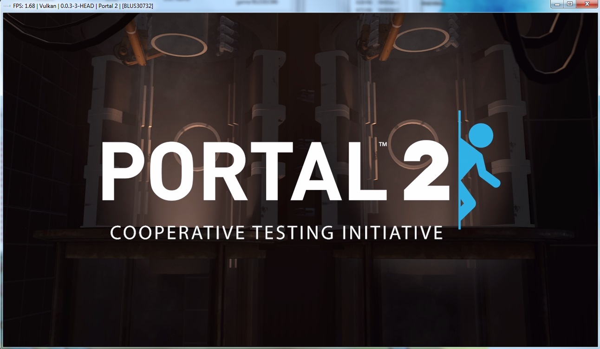Screen dimensions: 600x349
Task: Click the "[BLUS30732]" game serial text
Action: tap(137, 6)
